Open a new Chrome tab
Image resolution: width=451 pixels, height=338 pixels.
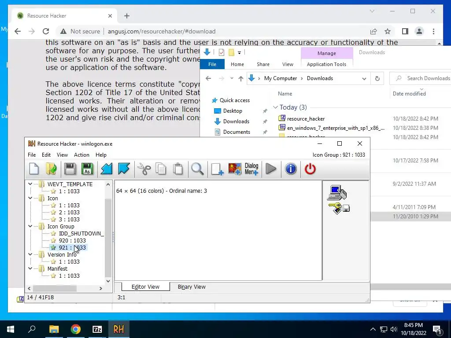click(127, 16)
